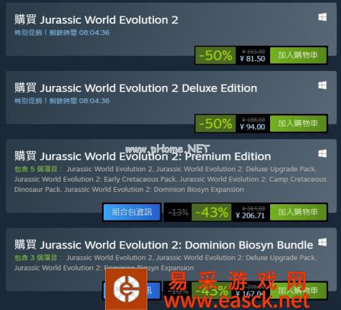Image resolution: width=341 pixels, height=310 pixels.
Task: Open the Jurassic World Evolution 2: Premium Edition title
Action: click(143, 156)
